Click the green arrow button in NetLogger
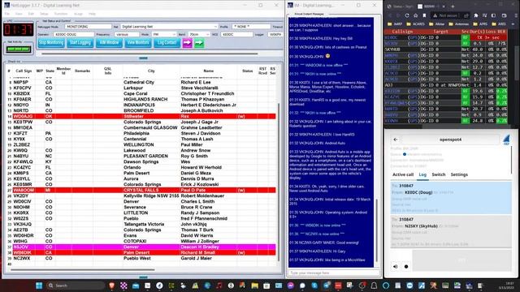520x292 pixels. (x=199, y=43)
